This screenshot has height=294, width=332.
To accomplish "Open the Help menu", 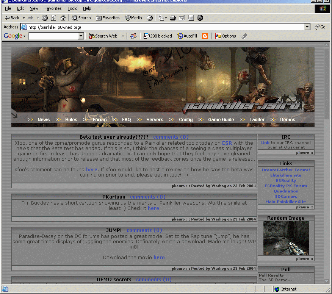I will point(87,8).
